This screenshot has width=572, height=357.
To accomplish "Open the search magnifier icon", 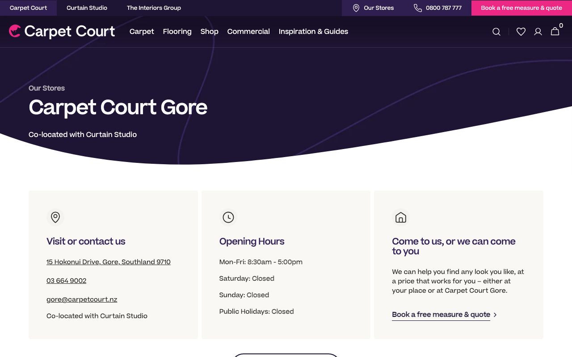I will pos(496,32).
